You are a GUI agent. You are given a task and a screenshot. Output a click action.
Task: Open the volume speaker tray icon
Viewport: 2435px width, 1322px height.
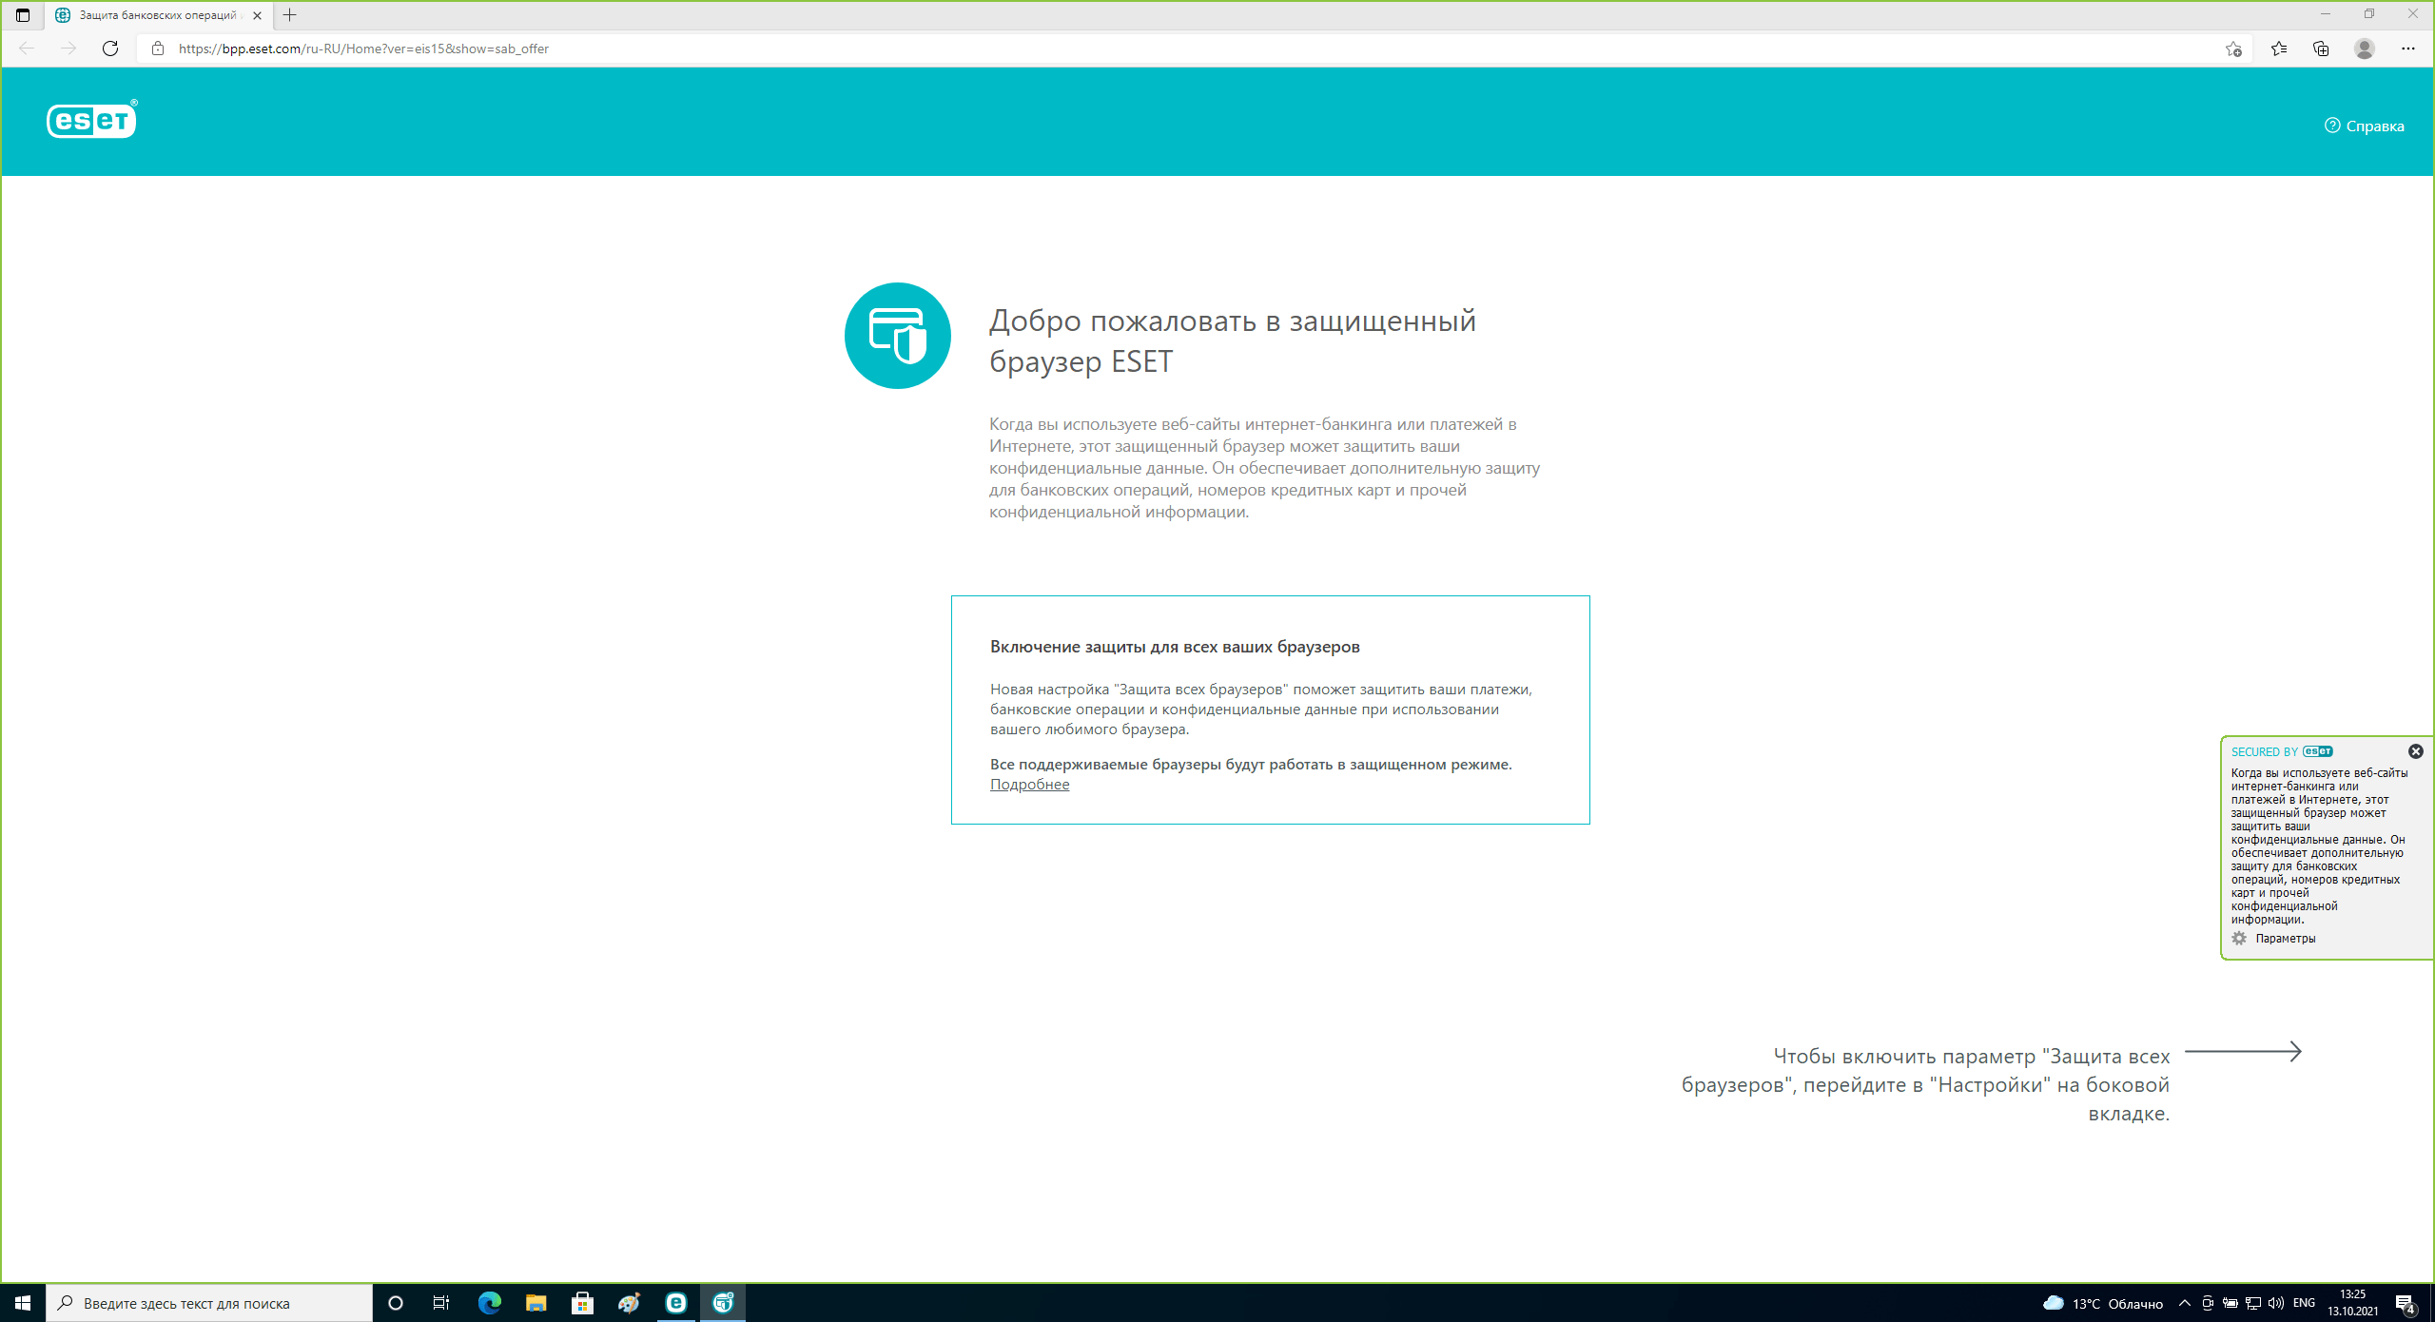[2276, 1303]
